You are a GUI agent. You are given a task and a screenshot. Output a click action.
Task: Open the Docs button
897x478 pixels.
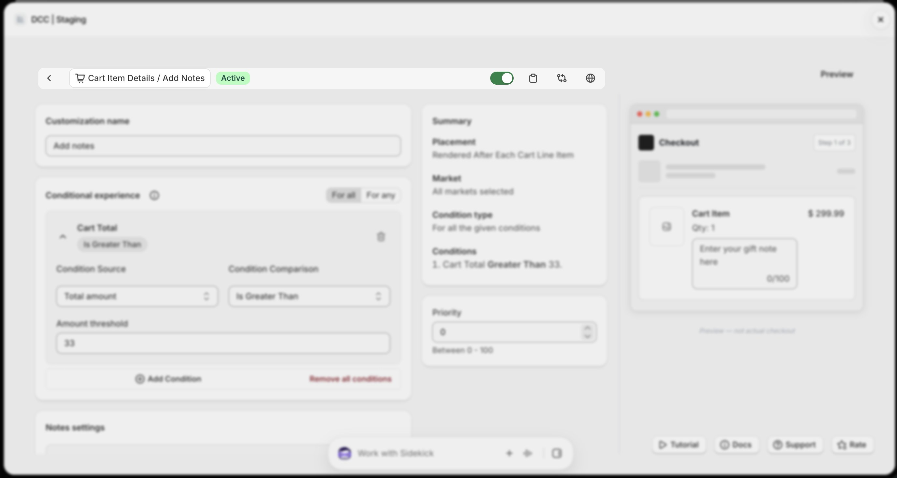(736, 444)
